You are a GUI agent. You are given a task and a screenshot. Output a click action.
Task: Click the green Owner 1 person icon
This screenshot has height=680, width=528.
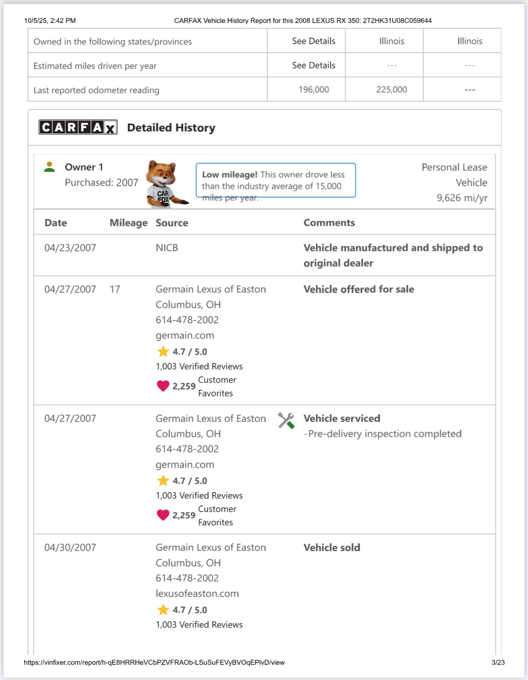pos(50,167)
